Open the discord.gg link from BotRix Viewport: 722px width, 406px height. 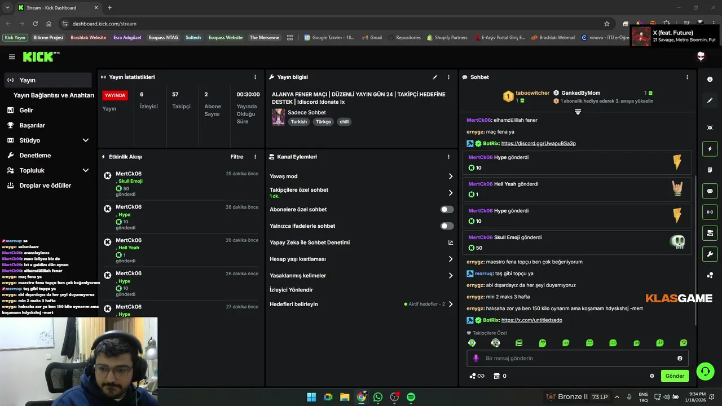tap(538, 143)
